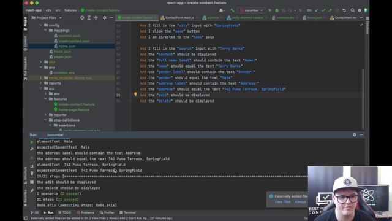Collapse the mappings folder
The width and height of the screenshot is (392, 221).
pos(46,30)
